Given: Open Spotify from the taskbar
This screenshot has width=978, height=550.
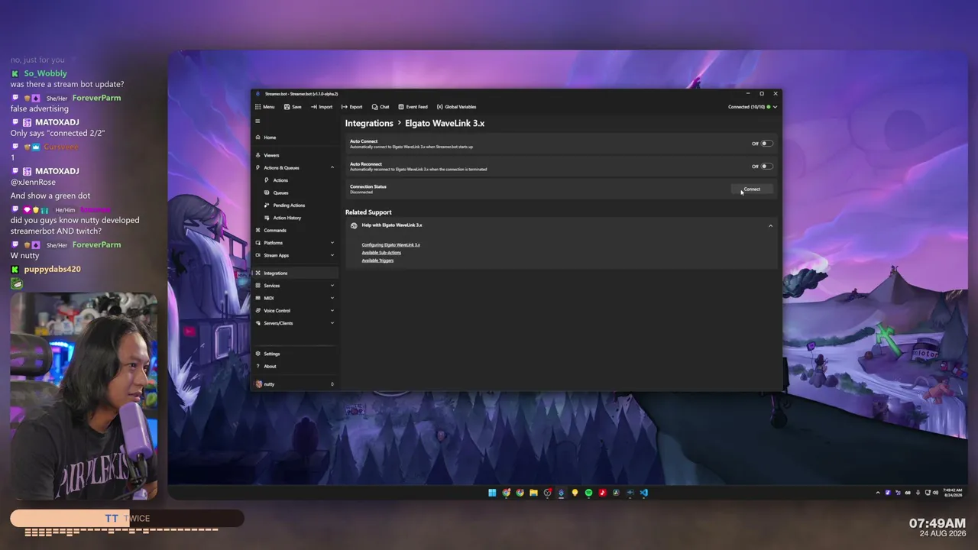Looking at the screenshot, I should (588, 493).
